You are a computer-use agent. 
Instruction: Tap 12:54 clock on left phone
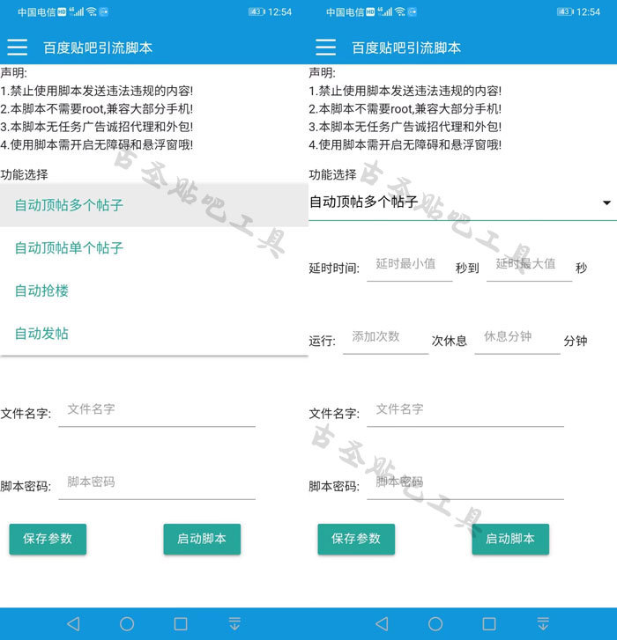click(x=280, y=11)
